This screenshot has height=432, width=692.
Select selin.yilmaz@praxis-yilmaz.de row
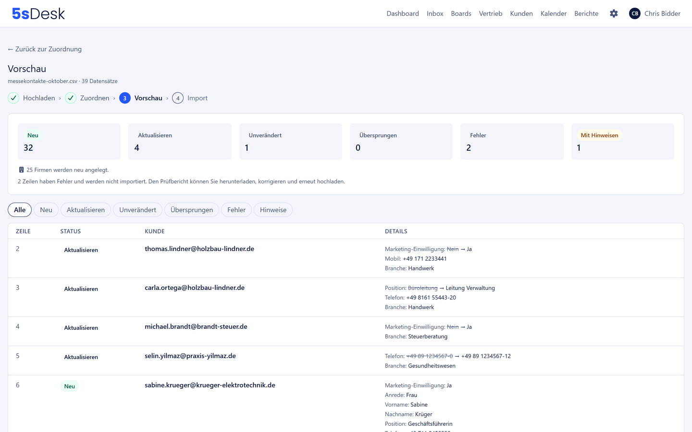tap(346, 360)
